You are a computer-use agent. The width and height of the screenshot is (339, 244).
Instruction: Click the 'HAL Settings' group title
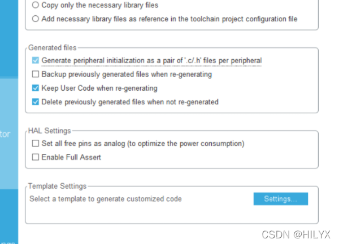point(49,131)
